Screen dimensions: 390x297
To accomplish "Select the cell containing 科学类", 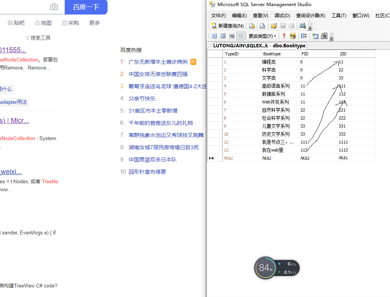I will 280,70.
